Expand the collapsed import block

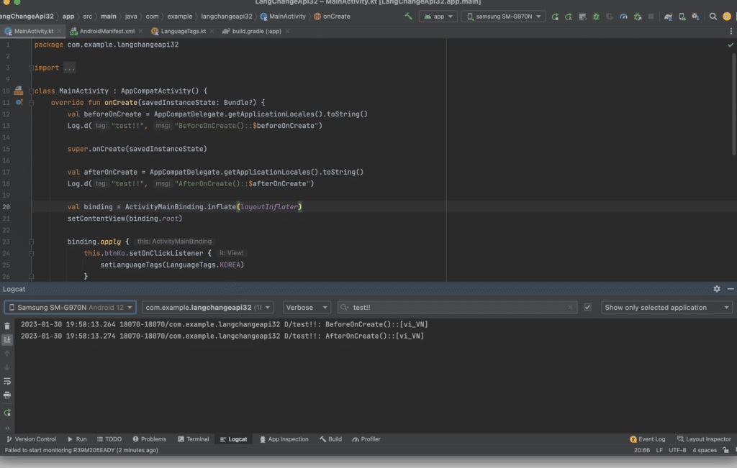[x=31, y=68]
